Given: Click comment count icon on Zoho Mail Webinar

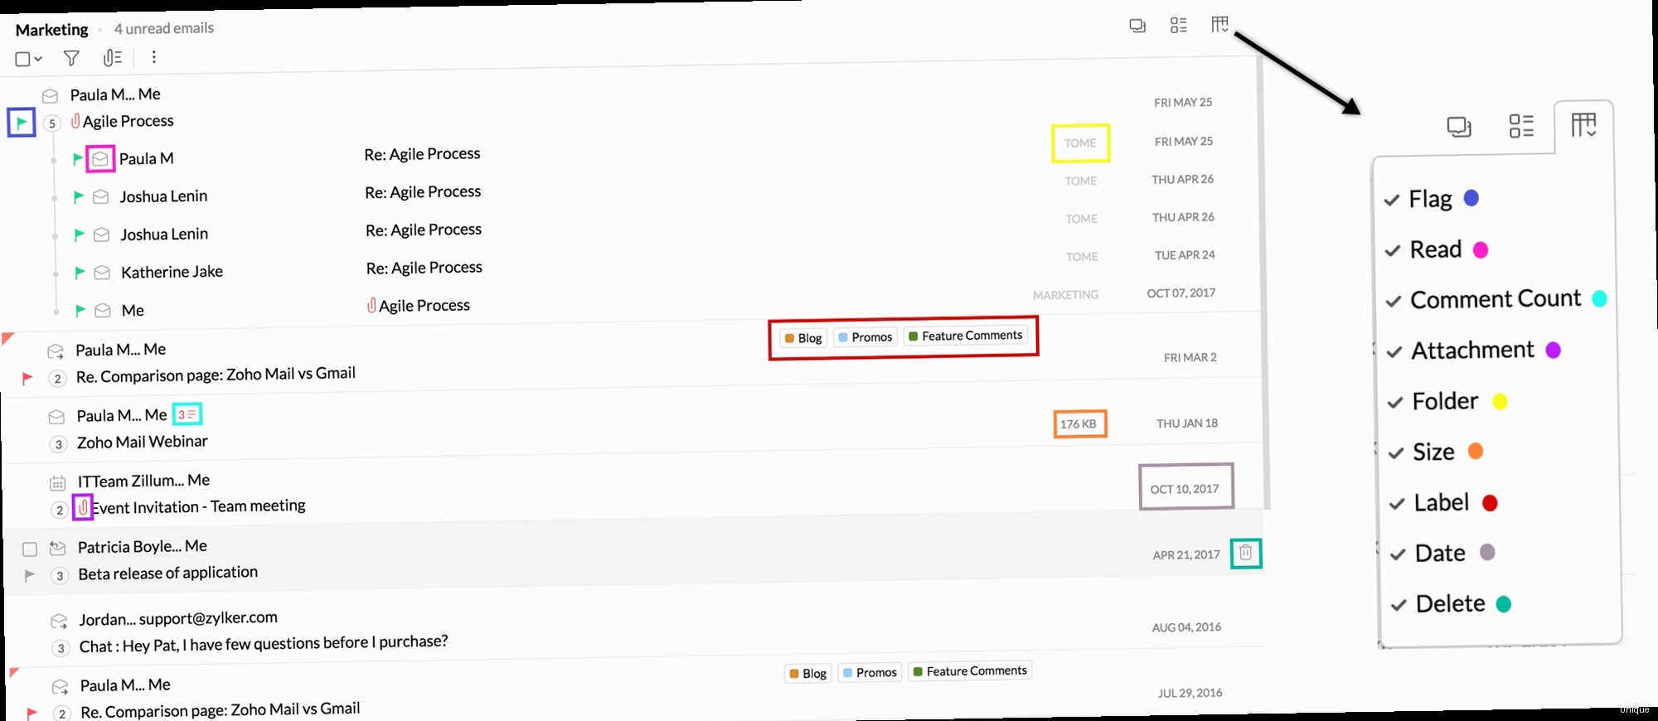Looking at the screenshot, I should [187, 414].
